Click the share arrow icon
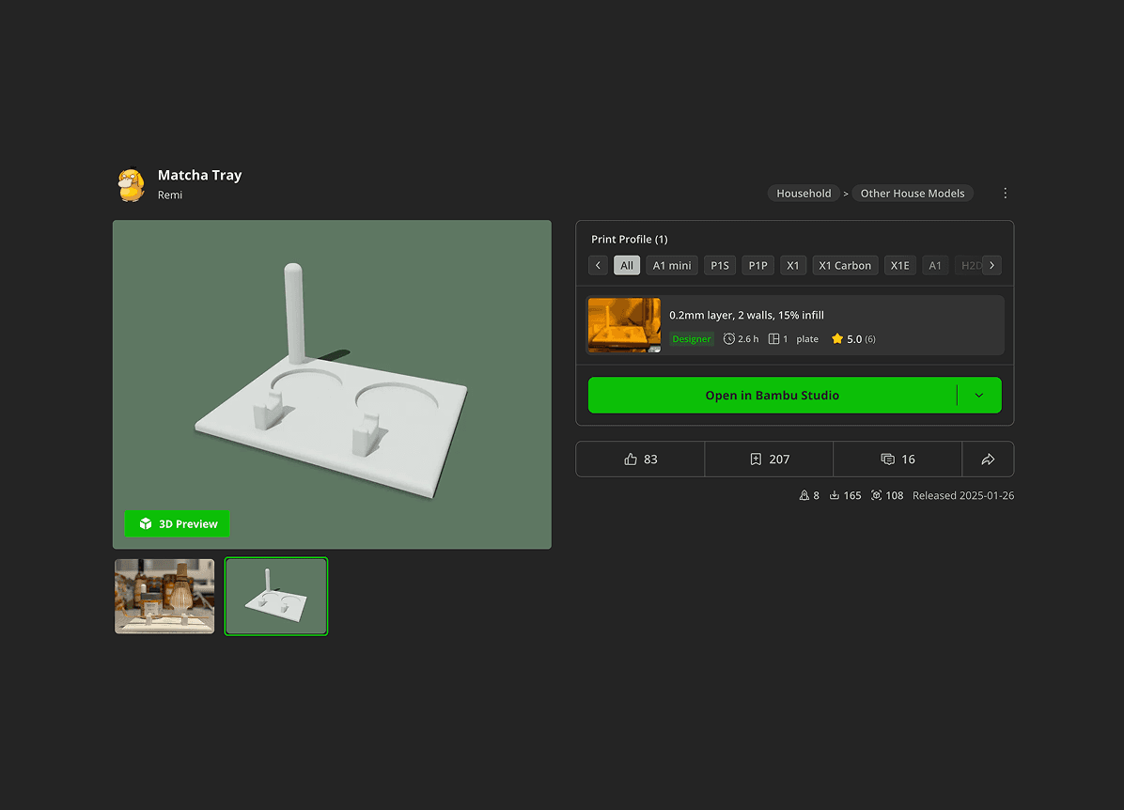The height and width of the screenshot is (810, 1124). [988, 460]
